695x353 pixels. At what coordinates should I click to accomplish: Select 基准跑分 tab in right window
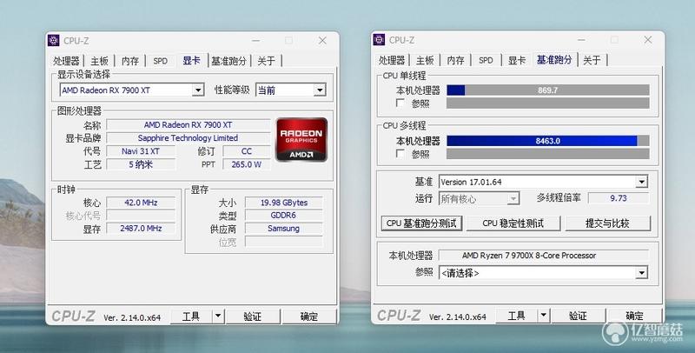pyautogui.click(x=554, y=59)
